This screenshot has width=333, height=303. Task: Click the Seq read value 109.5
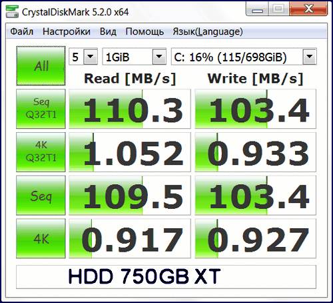click(x=130, y=196)
